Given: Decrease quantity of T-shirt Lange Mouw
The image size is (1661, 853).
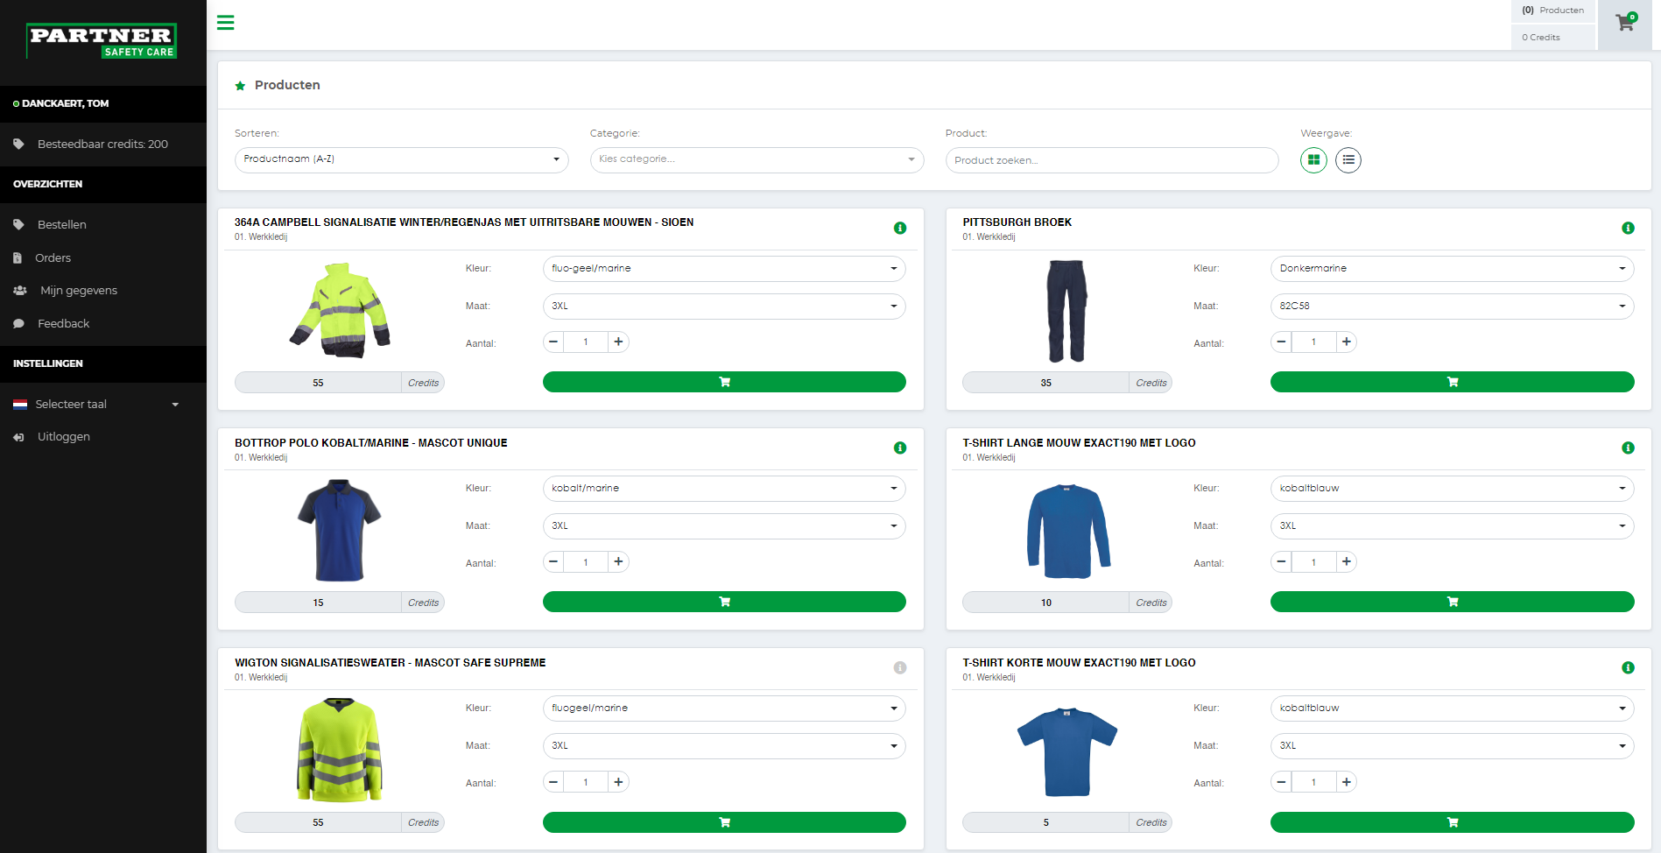Looking at the screenshot, I should (1282, 561).
